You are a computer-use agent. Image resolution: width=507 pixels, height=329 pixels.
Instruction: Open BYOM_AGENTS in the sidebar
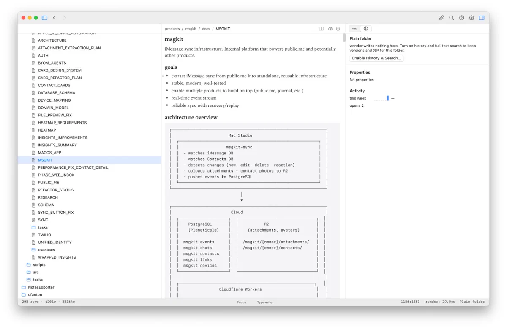tap(52, 63)
